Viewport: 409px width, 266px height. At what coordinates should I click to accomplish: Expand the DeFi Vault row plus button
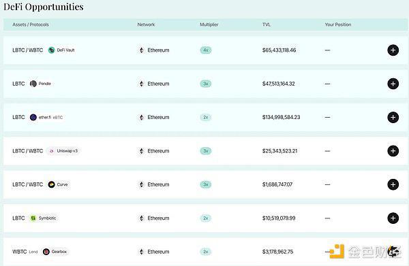(393, 50)
